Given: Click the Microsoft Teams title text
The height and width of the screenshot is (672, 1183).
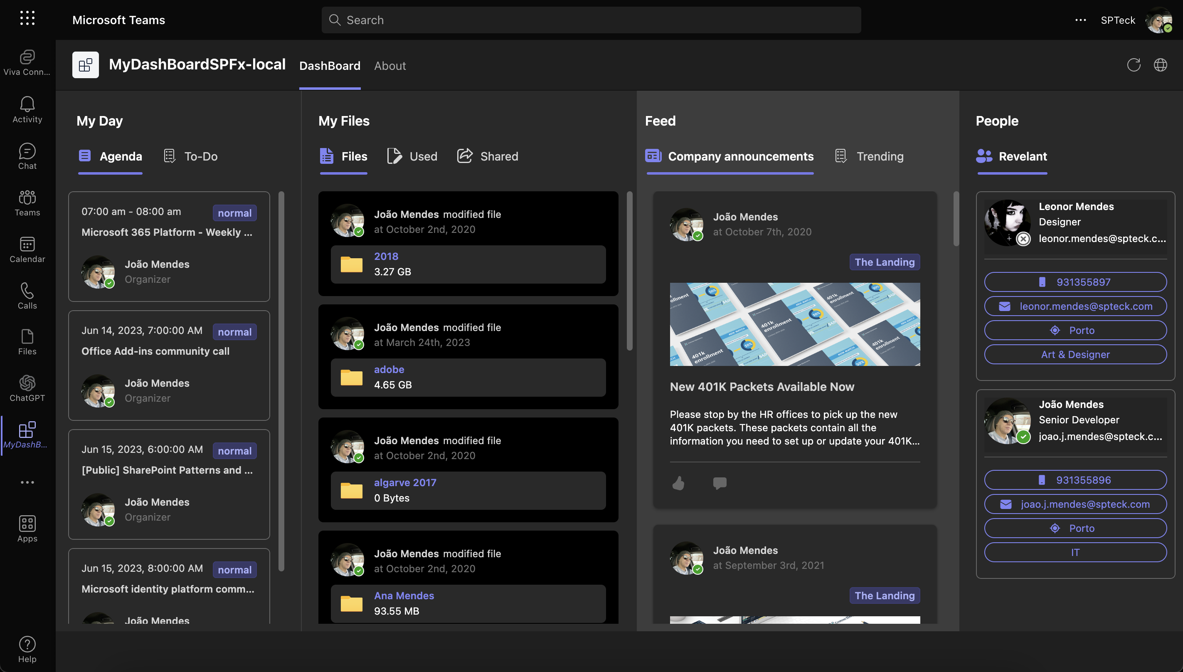Looking at the screenshot, I should [118, 20].
